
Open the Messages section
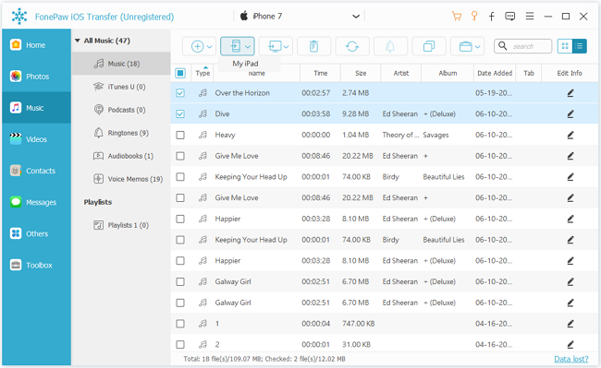pos(36,202)
